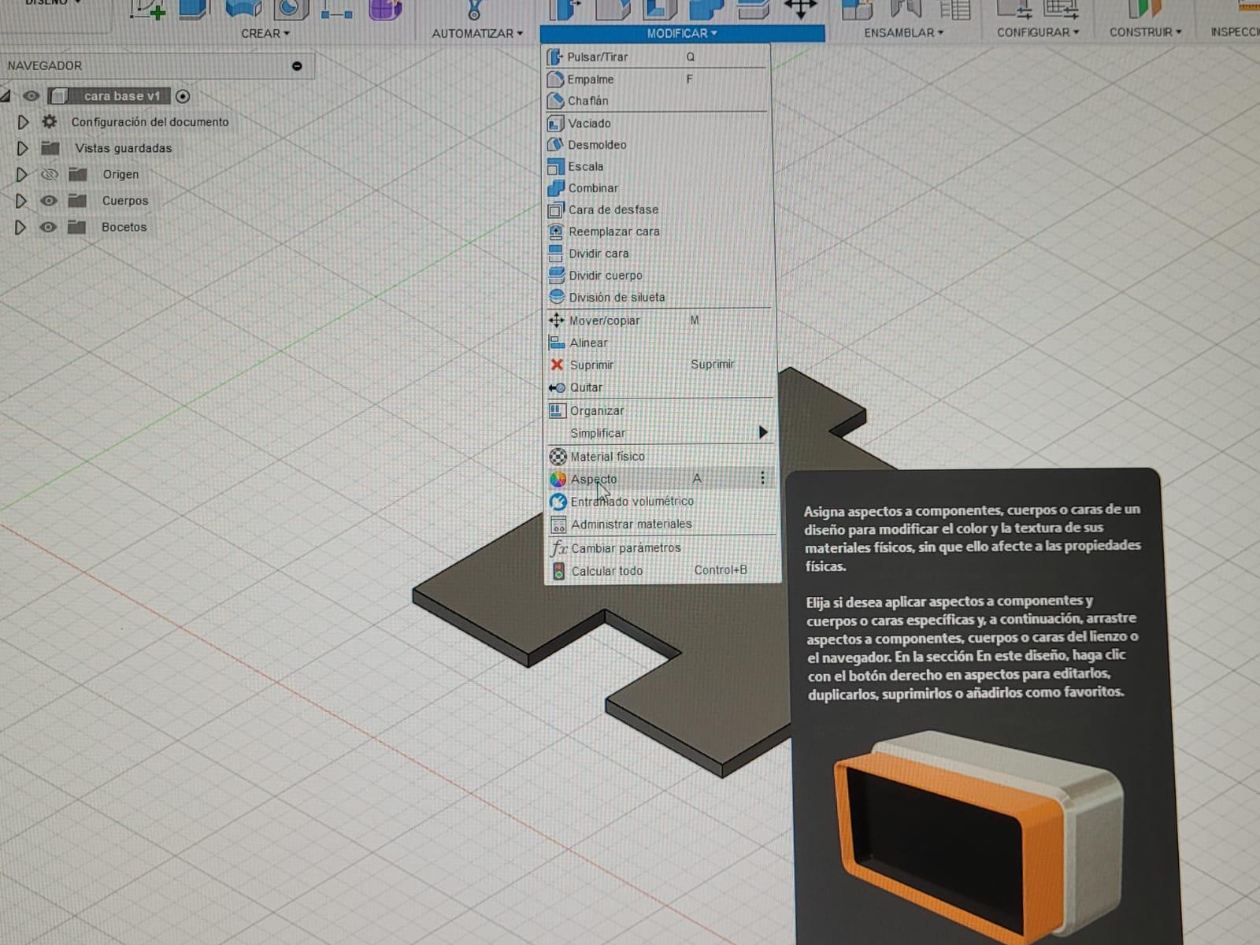Viewport: 1260px width, 945px height.
Task: Select the Vaciado shell icon
Action: coord(556,123)
